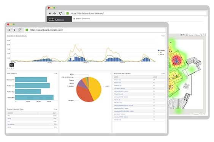Click the back arrow in the front browser window
The image size is (214, 142).
[10, 30]
